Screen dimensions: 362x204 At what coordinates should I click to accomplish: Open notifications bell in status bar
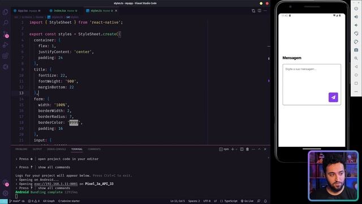(265, 201)
